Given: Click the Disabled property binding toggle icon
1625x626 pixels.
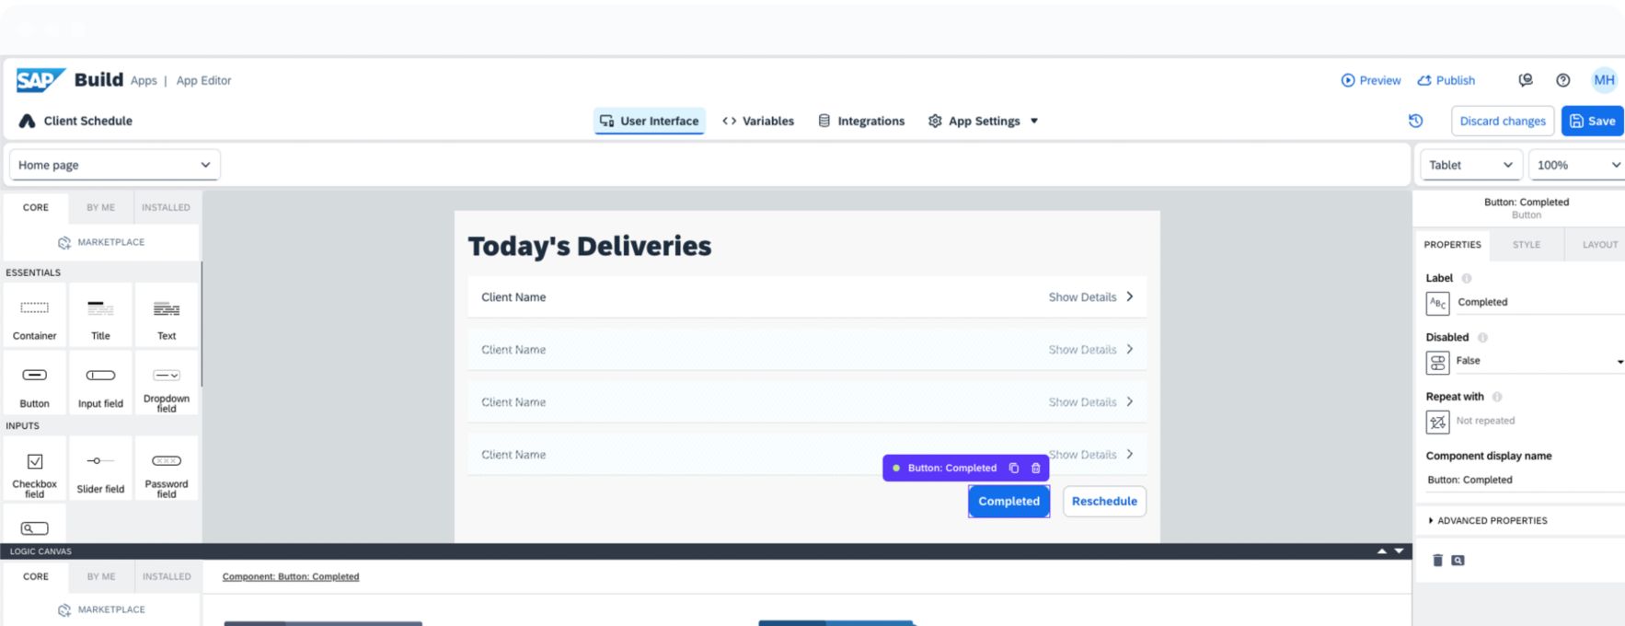Looking at the screenshot, I should tap(1437, 362).
